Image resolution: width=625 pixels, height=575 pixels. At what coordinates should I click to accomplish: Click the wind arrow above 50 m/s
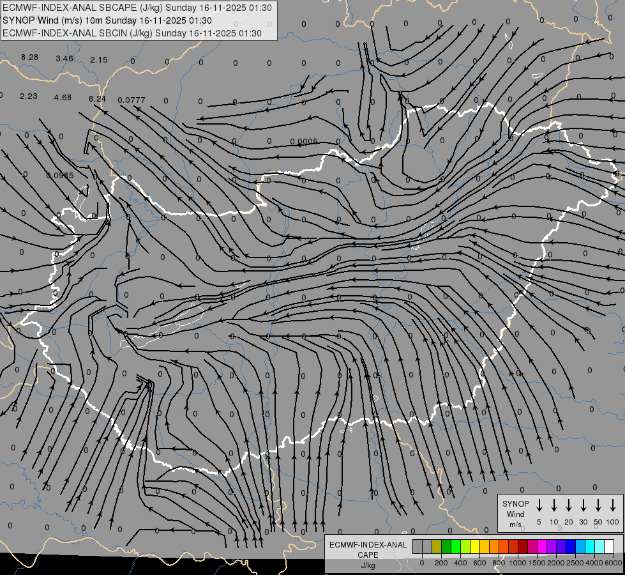click(598, 505)
